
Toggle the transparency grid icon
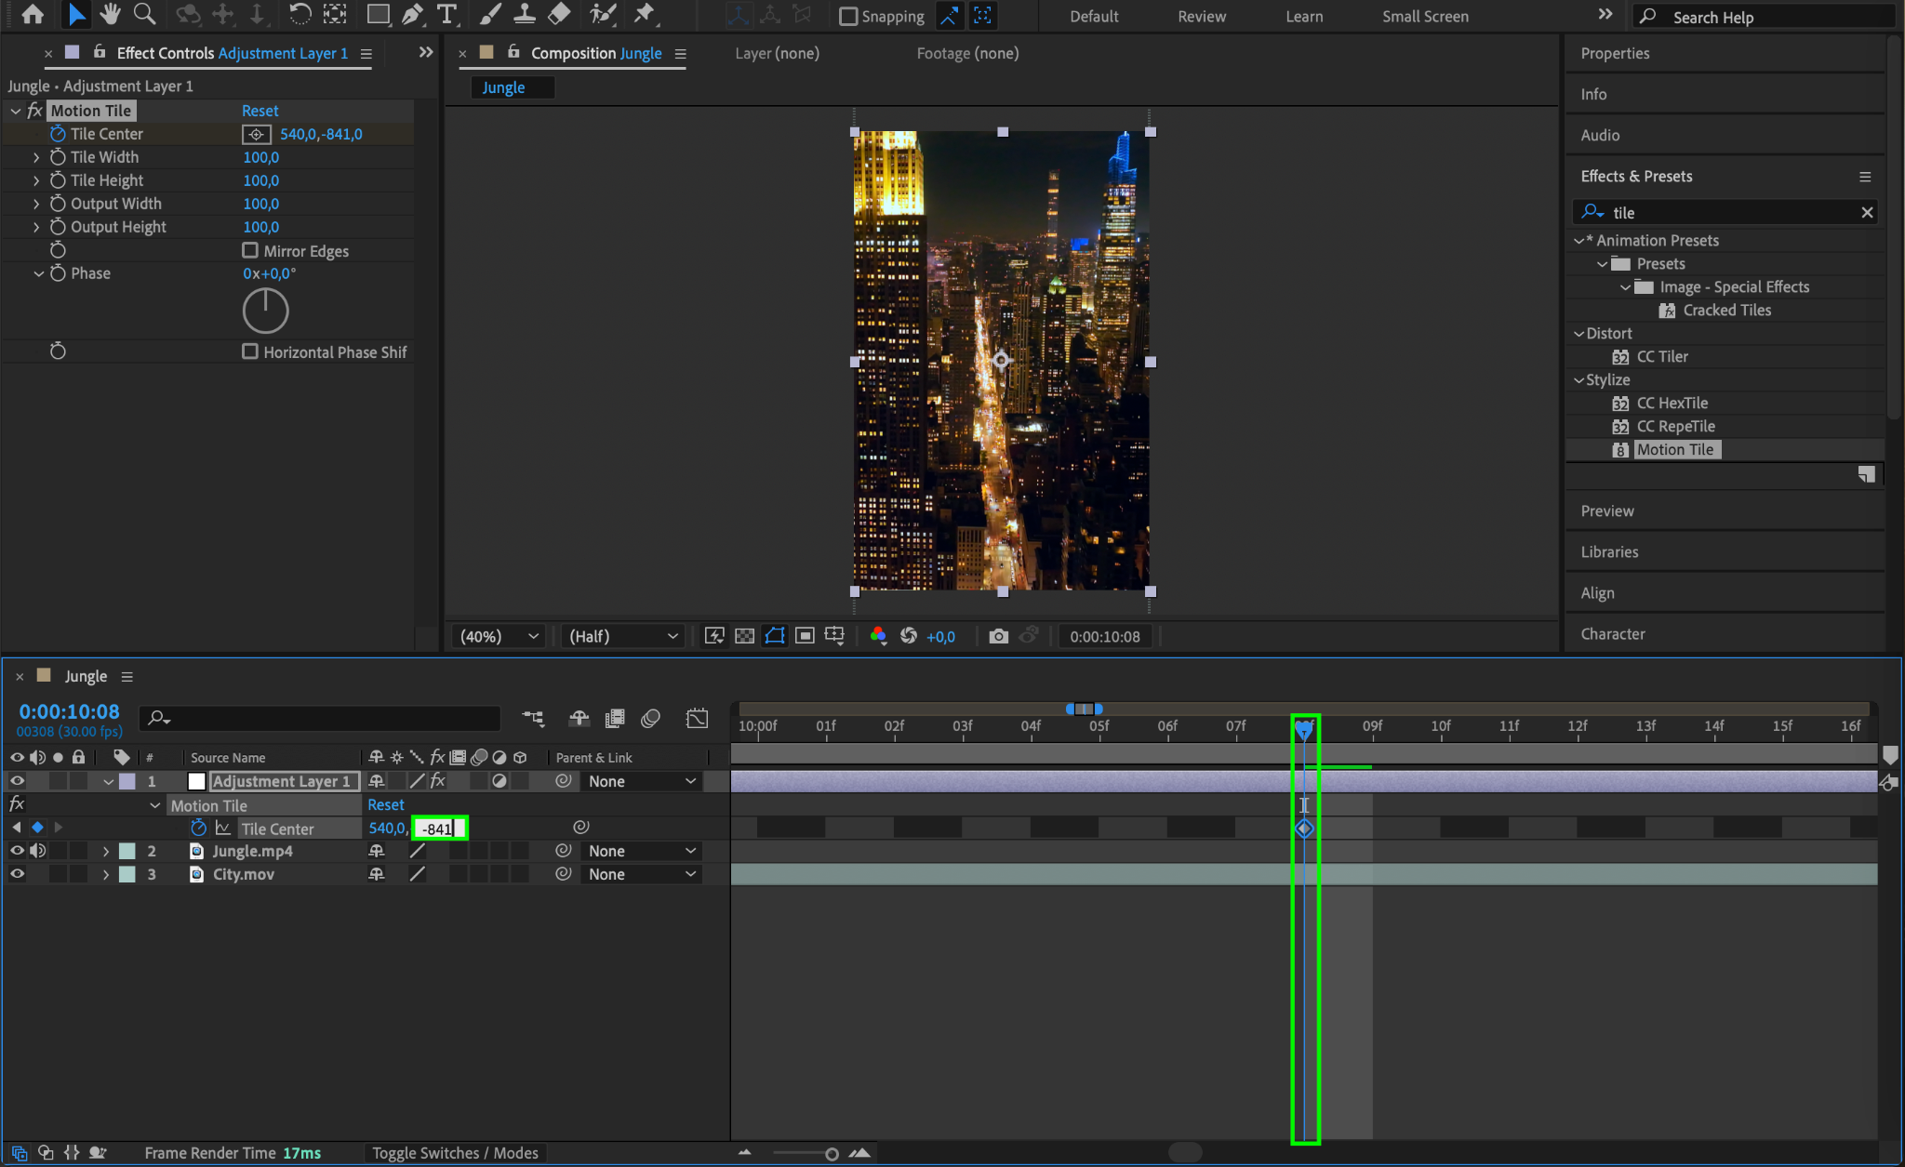click(x=744, y=636)
